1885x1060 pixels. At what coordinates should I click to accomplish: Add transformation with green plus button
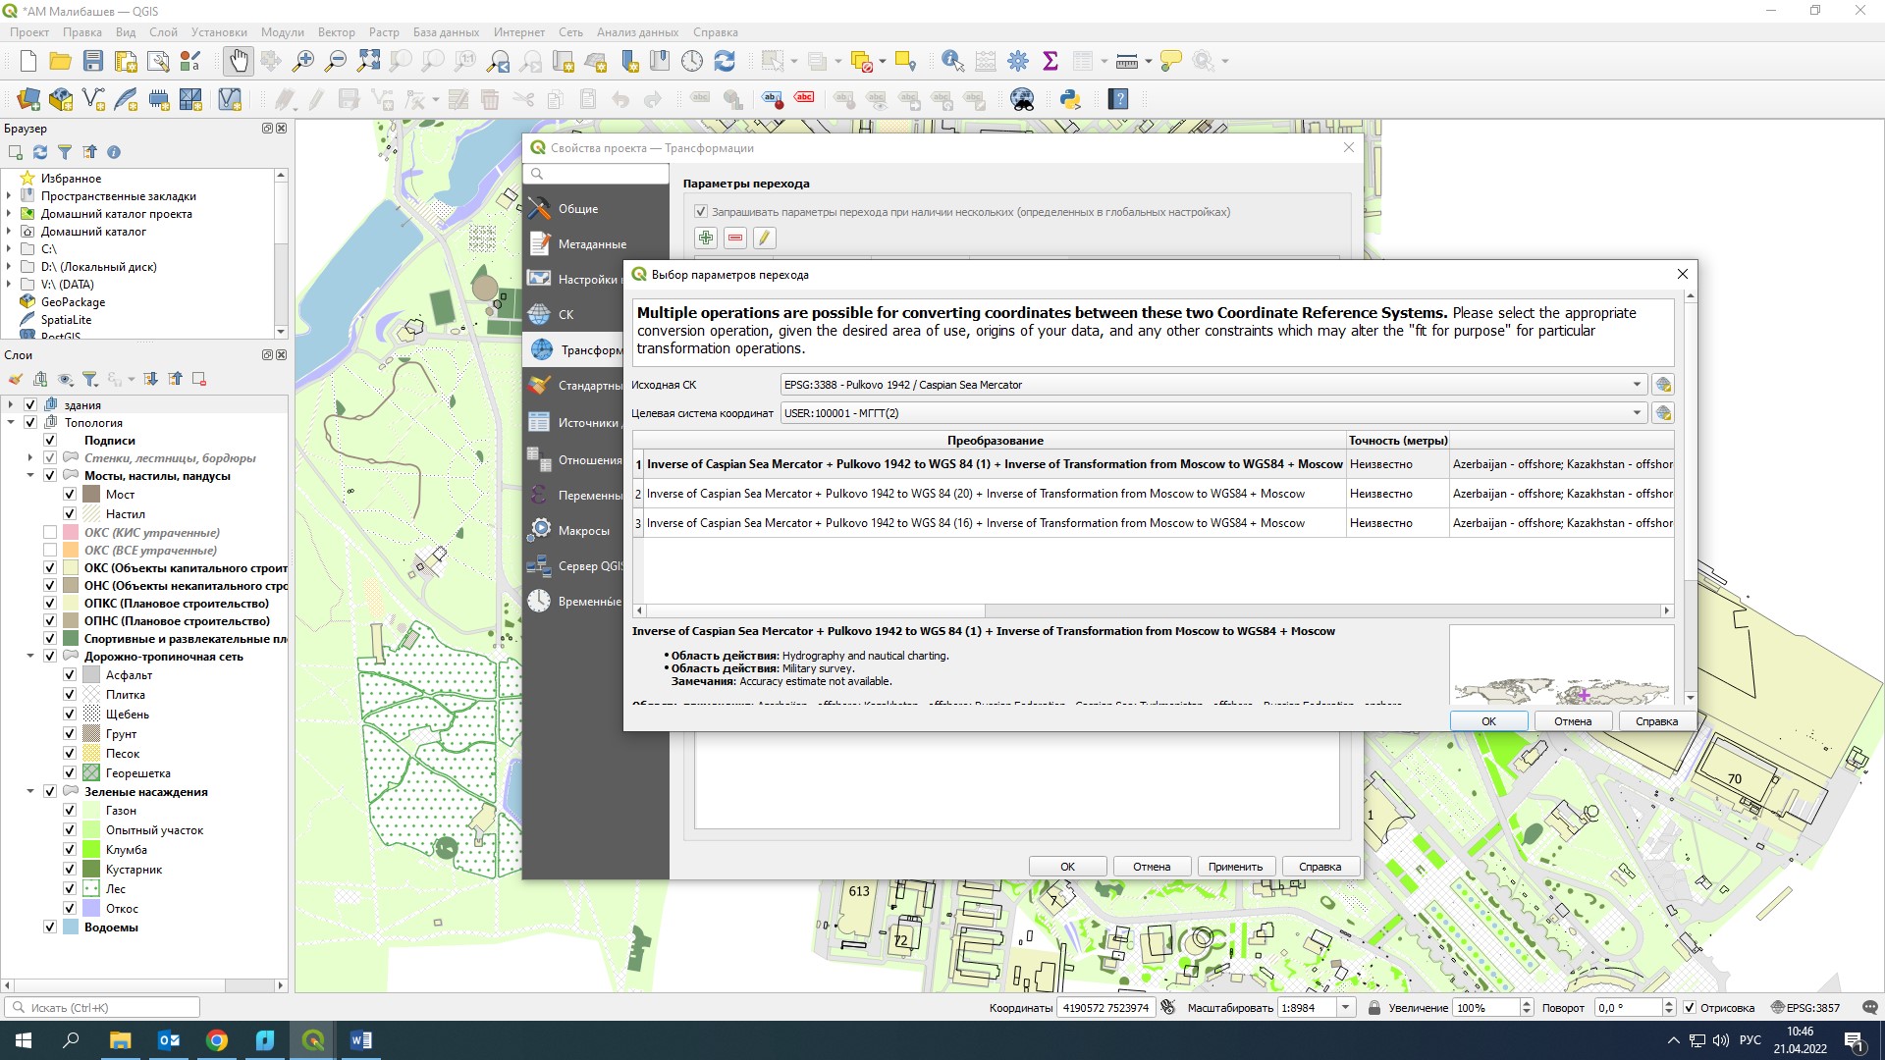point(706,238)
